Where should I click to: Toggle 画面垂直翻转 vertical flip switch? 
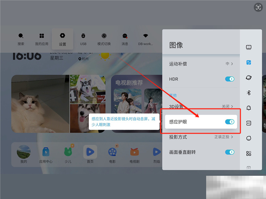point(229,152)
